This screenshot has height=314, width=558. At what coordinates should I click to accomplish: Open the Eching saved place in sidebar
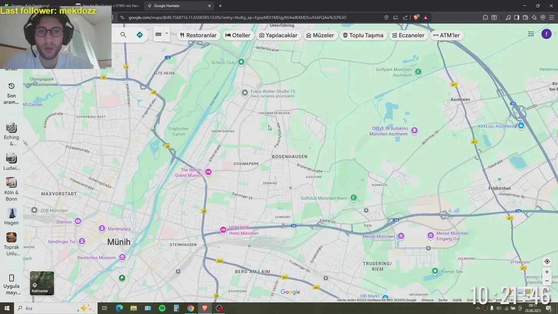[x=11, y=127]
